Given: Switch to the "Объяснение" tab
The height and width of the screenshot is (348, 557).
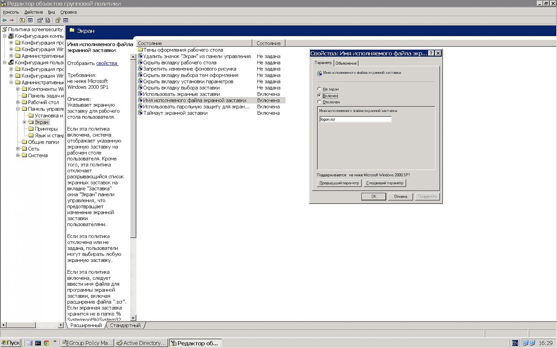Looking at the screenshot, I should pyautogui.click(x=346, y=63).
